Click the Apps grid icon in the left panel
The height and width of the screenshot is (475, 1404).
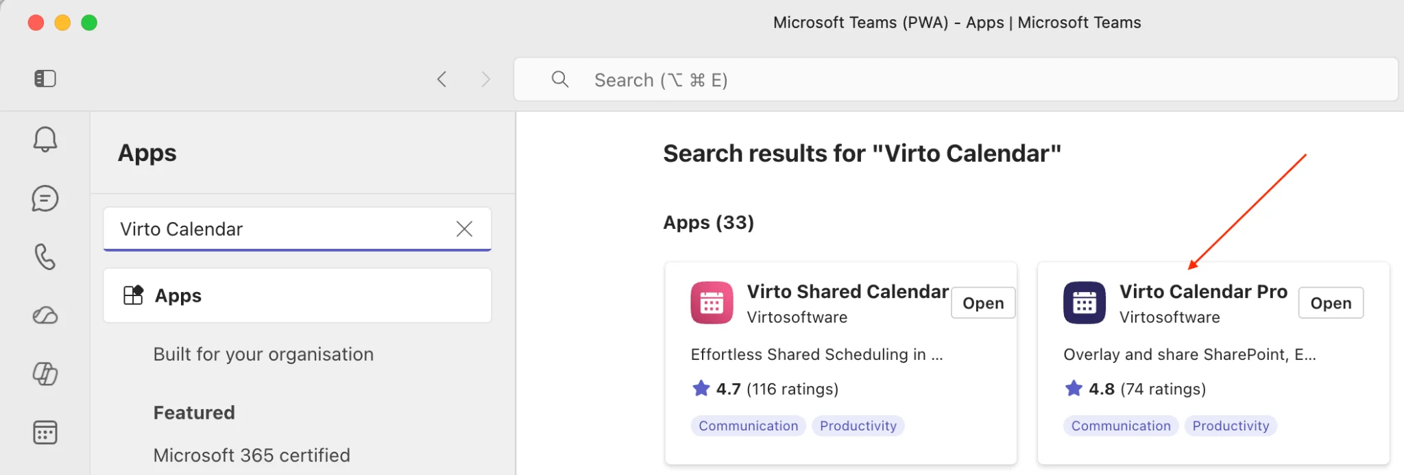tap(133, 295)
